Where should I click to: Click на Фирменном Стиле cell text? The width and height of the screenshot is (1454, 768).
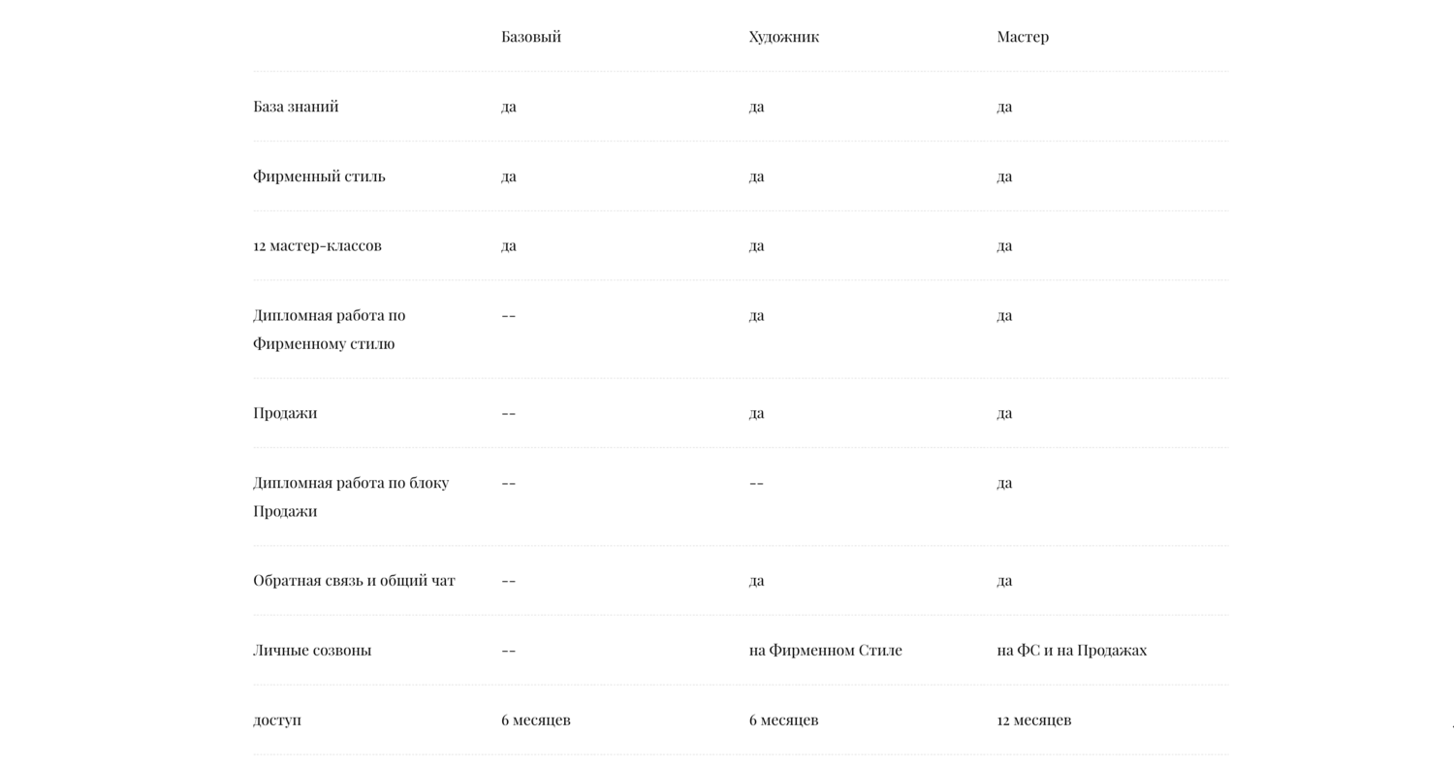coord(825,651)
